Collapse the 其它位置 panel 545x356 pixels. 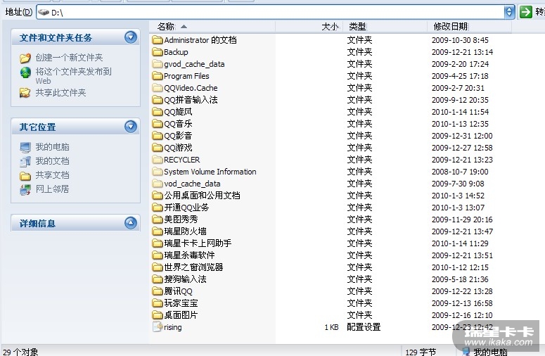coord(131,127)
